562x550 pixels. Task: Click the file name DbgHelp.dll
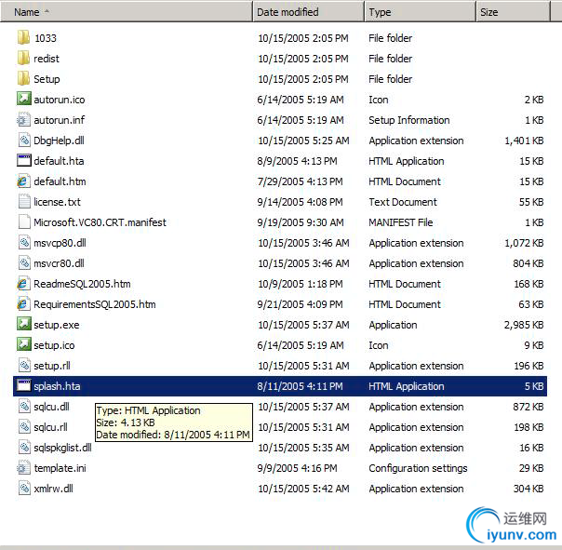[59, 141]
